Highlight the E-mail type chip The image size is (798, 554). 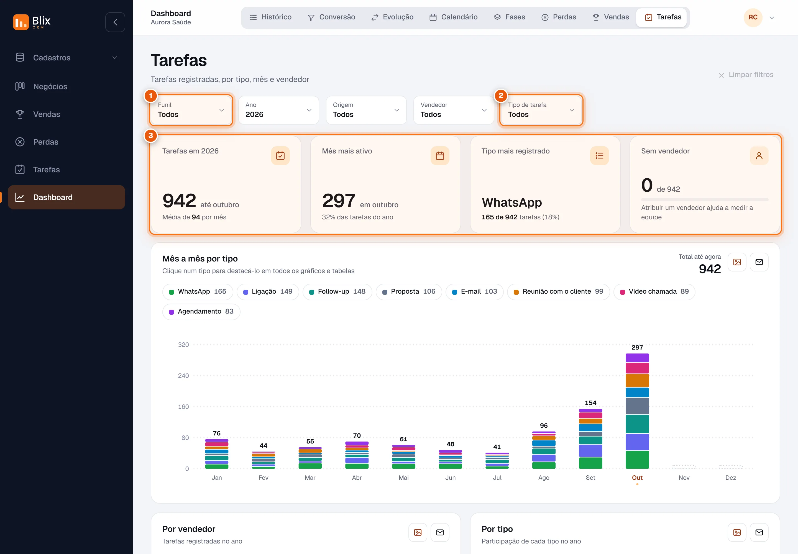[474, 292]
